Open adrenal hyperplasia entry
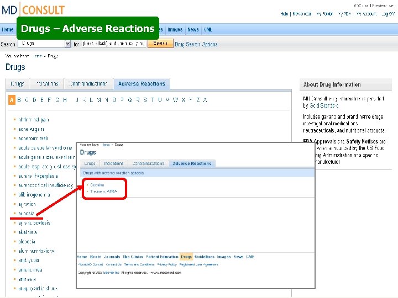This screenshot has width=398, height=298. pos(38,176)
